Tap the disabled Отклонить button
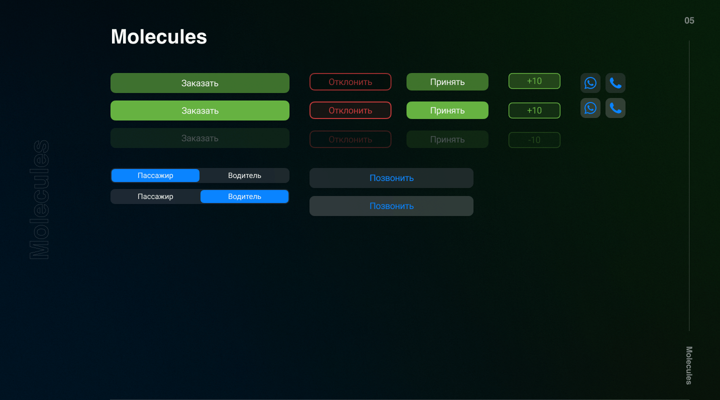This screenshot has width=720, height=400. pos(350,139)
